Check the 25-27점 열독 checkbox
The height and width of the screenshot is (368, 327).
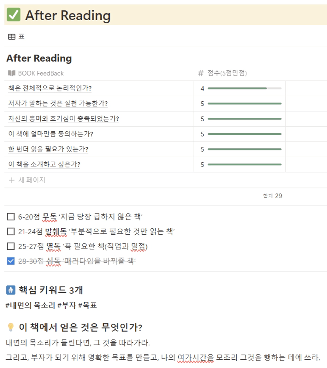[11, 246]
